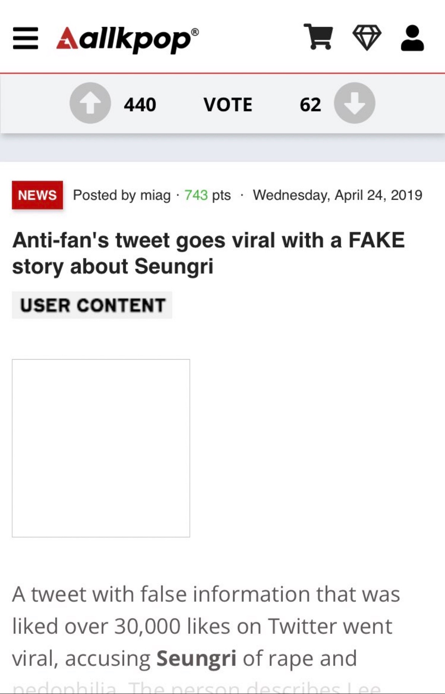
Task: Click the bolded Seungri text in the article
Action: 198,657
